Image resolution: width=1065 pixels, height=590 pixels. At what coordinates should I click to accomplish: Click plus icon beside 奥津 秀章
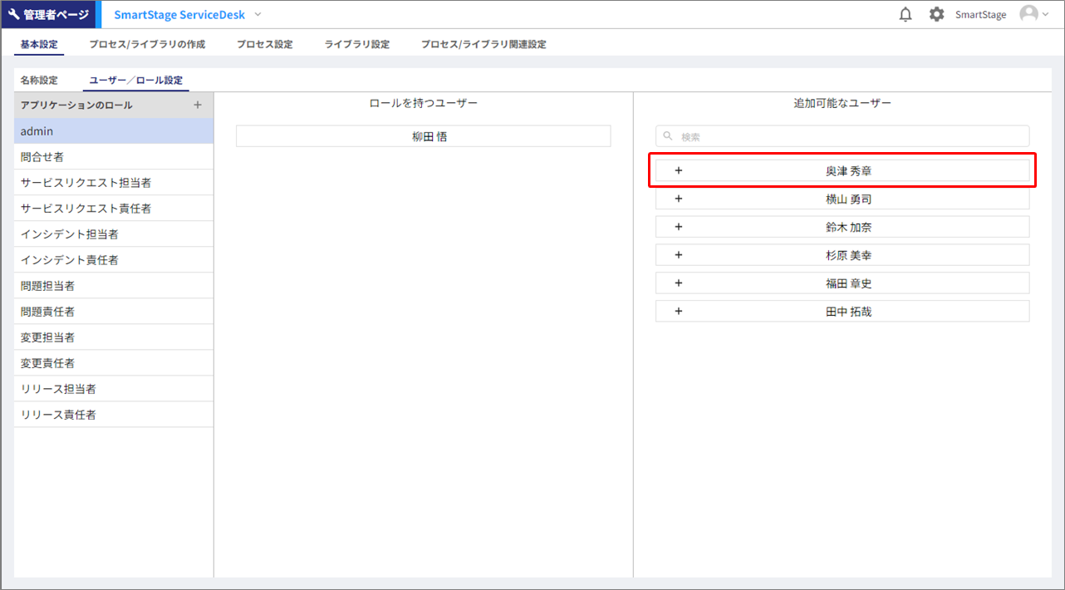click(678, 171)
